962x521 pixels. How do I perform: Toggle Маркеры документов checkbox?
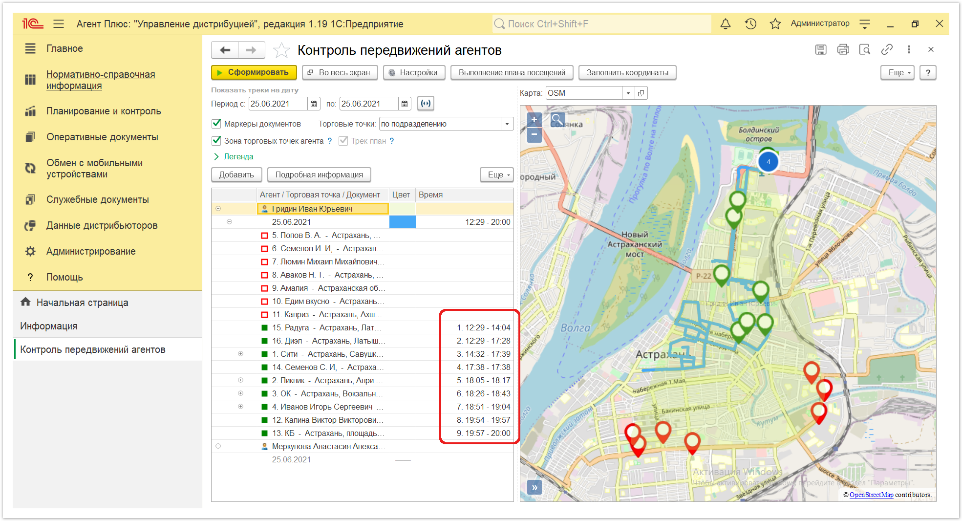point(216,124)
